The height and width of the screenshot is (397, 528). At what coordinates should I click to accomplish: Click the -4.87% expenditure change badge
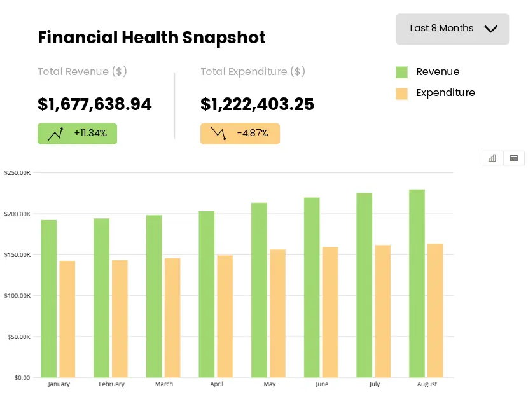[240, 134]
